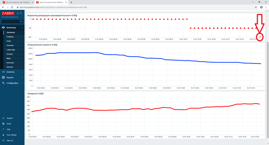View site info padlock icon

coord(18,7)
